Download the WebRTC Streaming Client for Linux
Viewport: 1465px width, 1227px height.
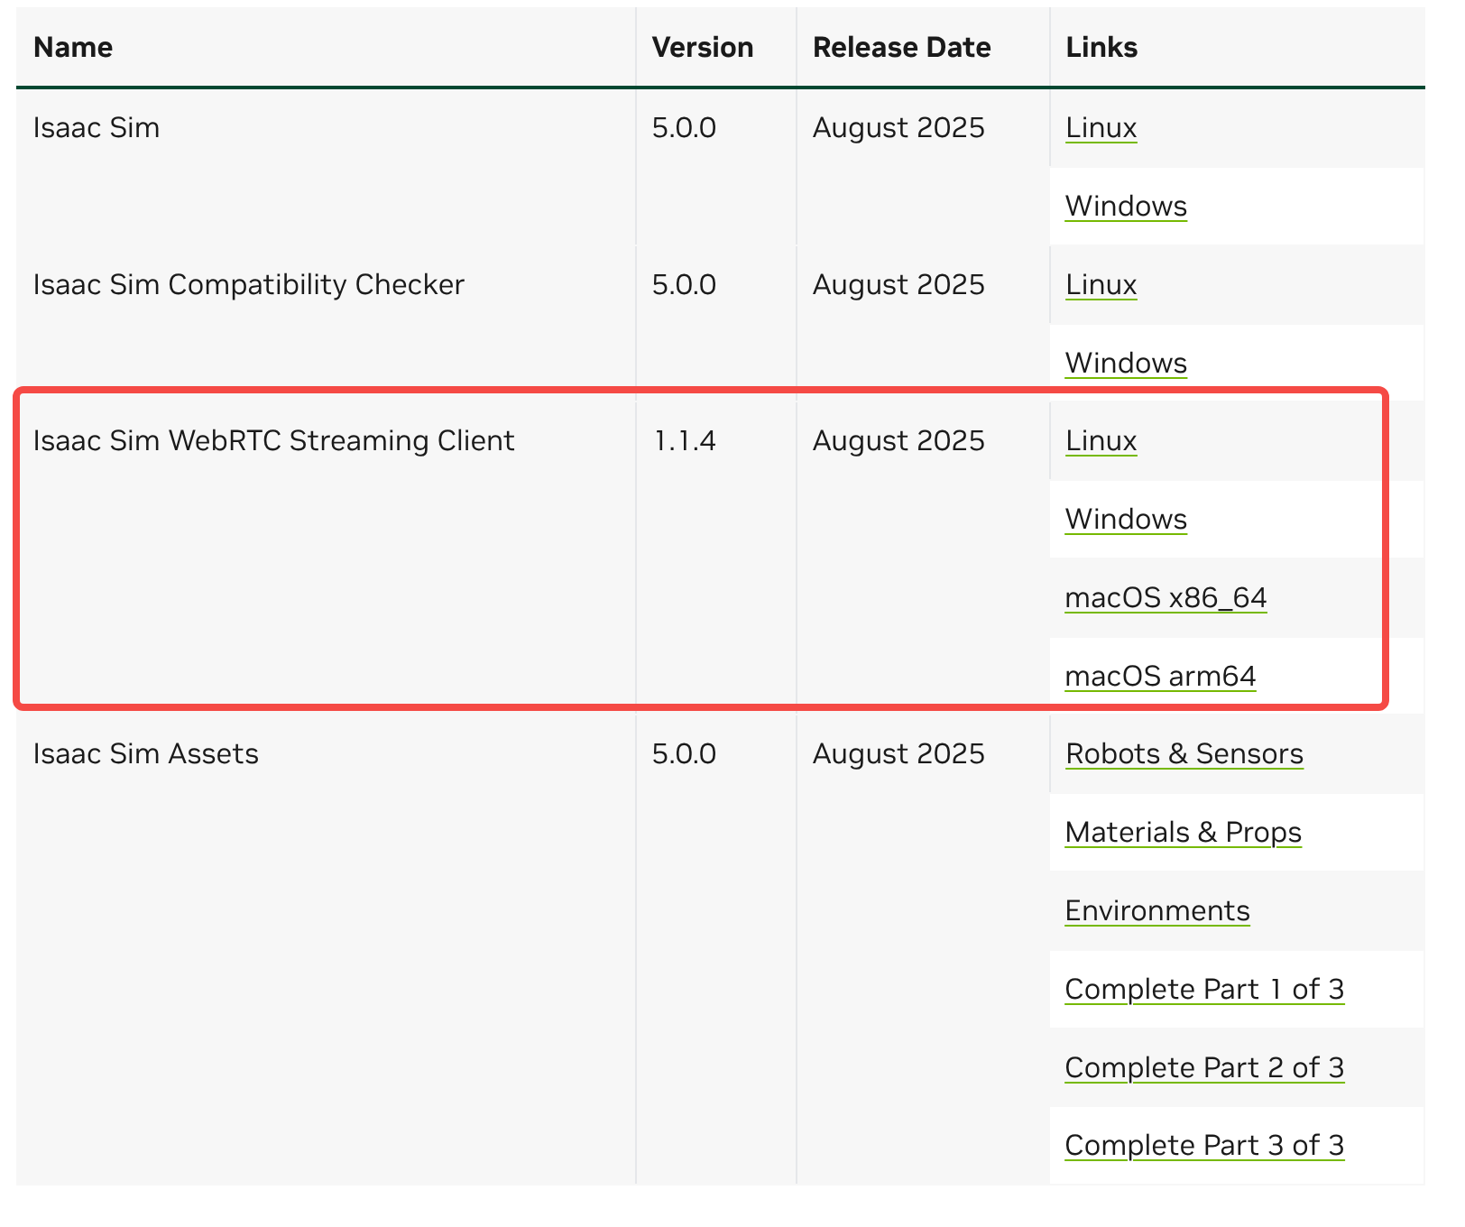click(x=1101, y=441)
